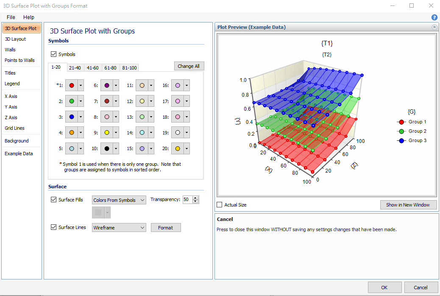Screen dimensions: 440x296
Task: Toggle the Surface Fills checkbox
Action: [53, 200]
